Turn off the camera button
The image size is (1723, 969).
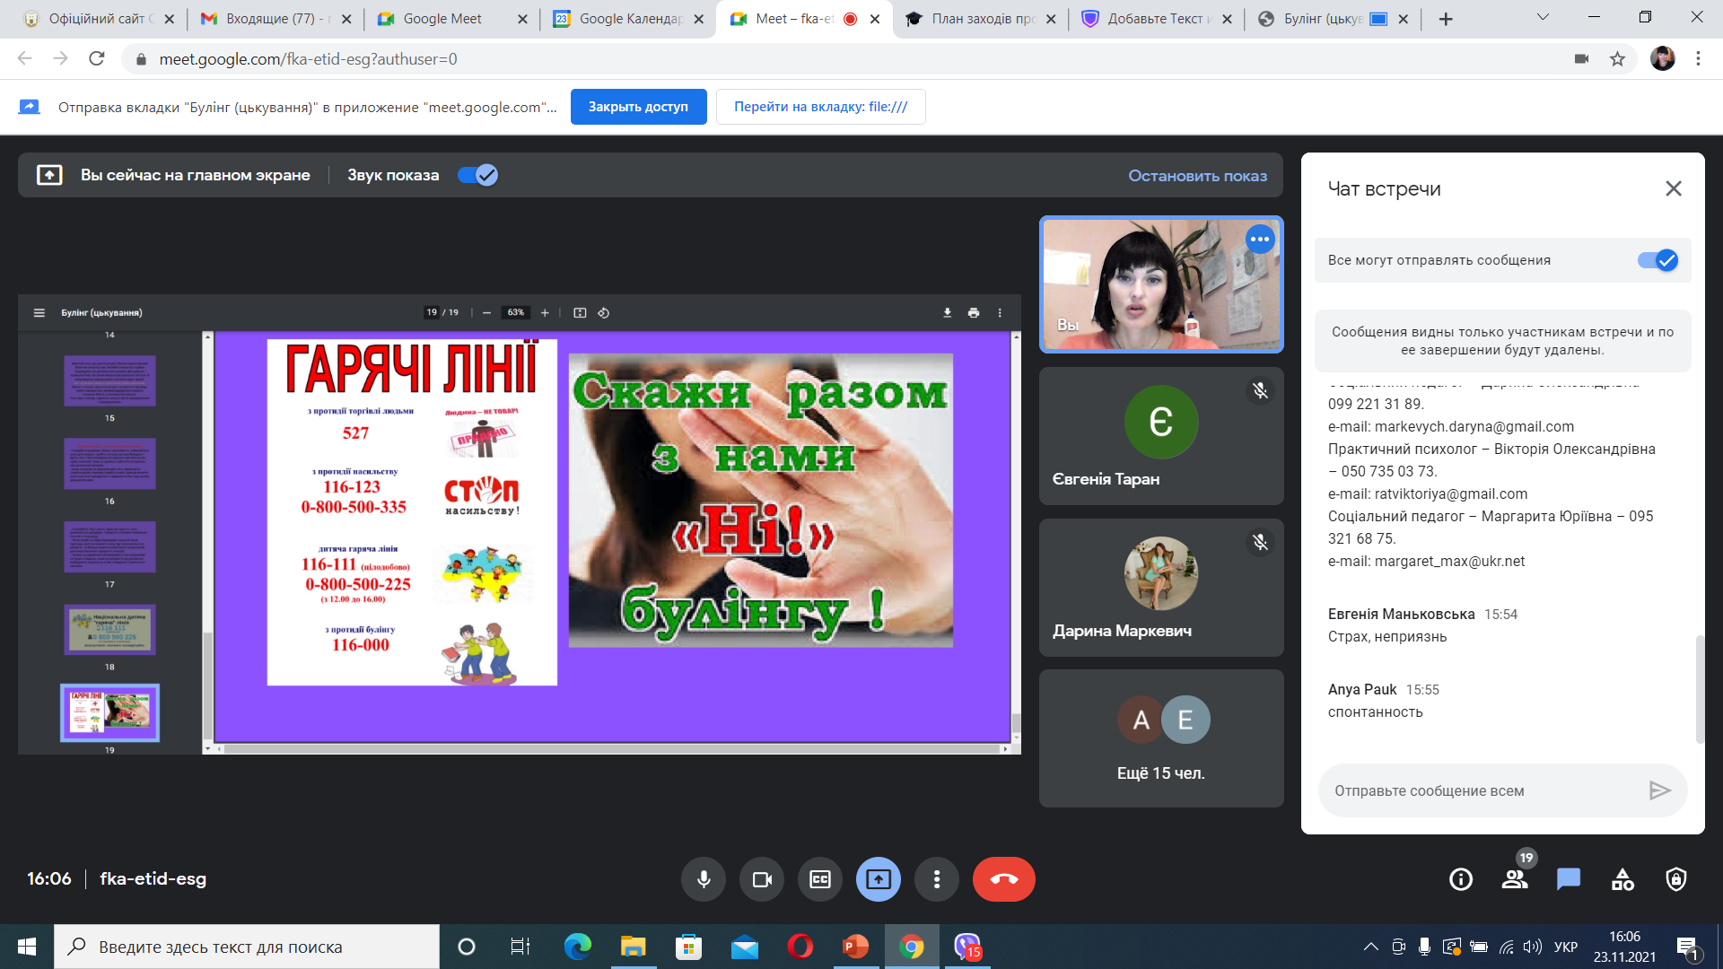tap(762, 879)
